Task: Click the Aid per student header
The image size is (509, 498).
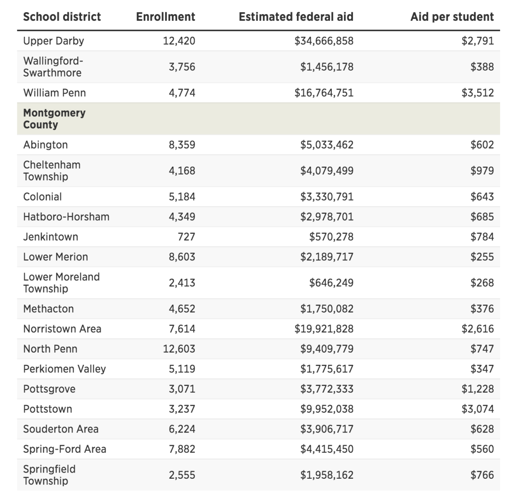Action: click(x=452, y=17)
